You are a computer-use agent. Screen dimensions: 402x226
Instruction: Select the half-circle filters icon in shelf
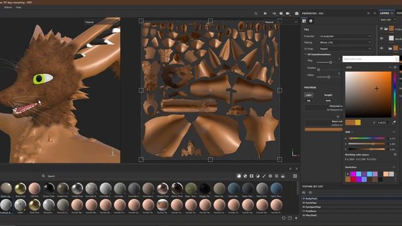pos(258,176)
